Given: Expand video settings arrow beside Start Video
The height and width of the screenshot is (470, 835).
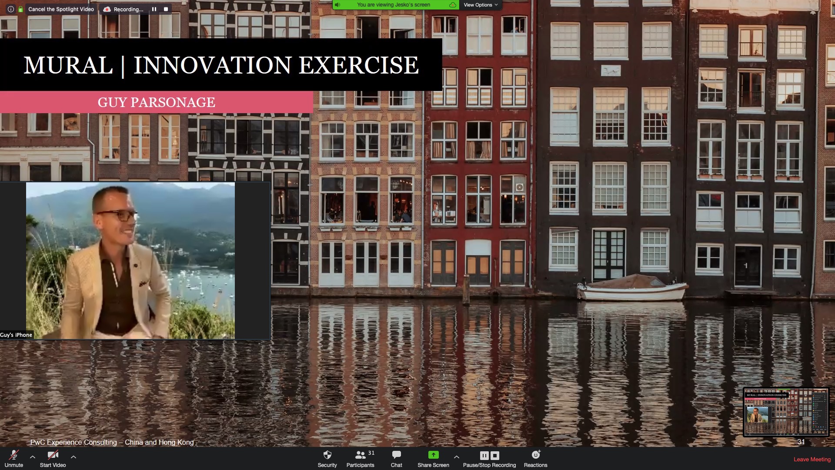Looking at the screenshot, I should click(x=73, y=457).
